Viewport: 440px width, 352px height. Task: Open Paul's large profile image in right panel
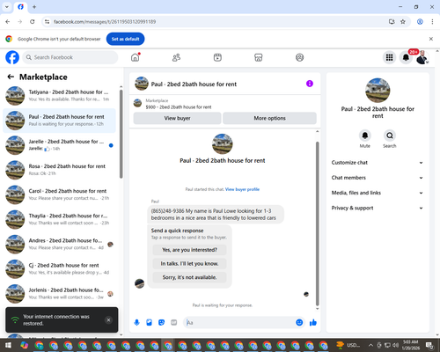click(x=378, y=91)
